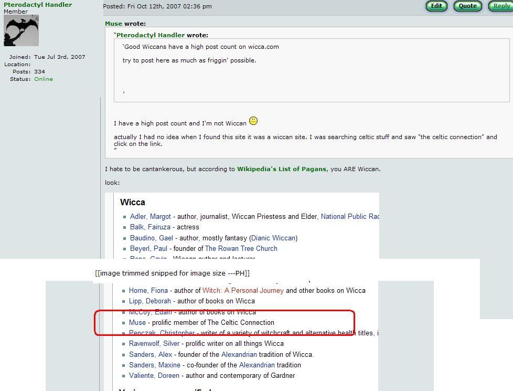
Task: Open the Alexandrian link in Sanders, Alex row
Action: coord(239,354)
